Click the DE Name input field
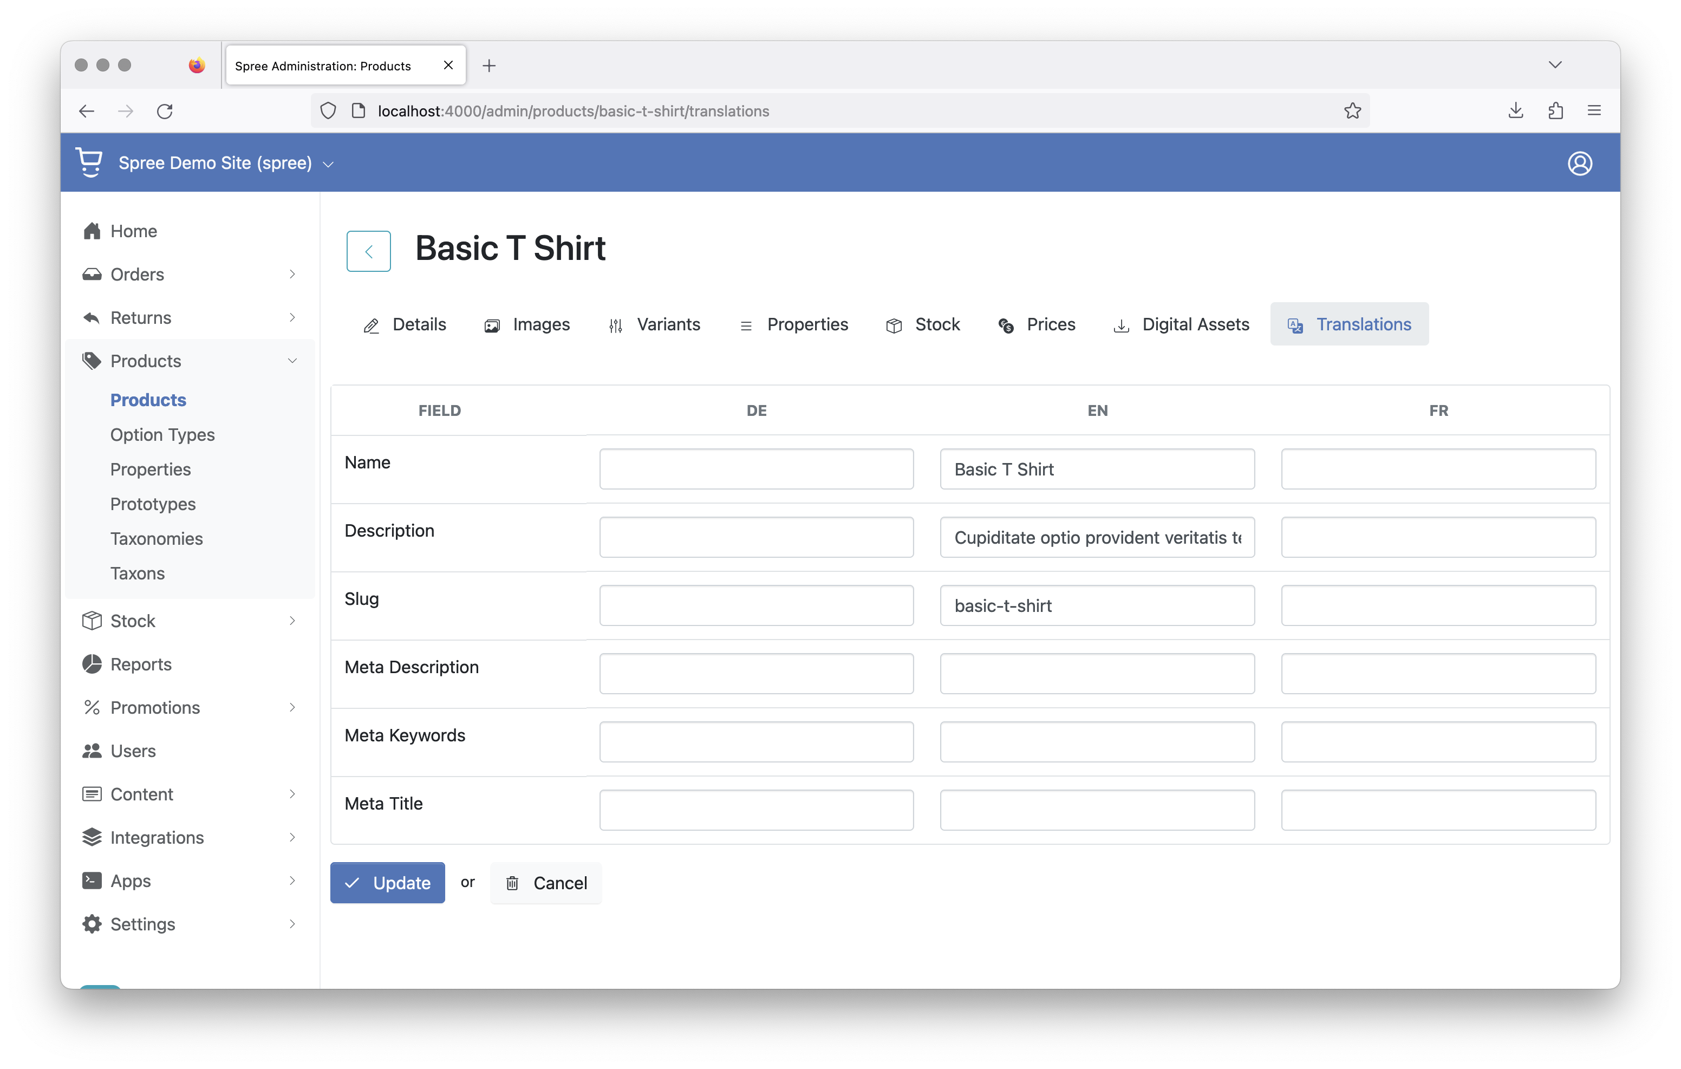The height and width of the screenshot is (1069, 1681). point(756,469)
